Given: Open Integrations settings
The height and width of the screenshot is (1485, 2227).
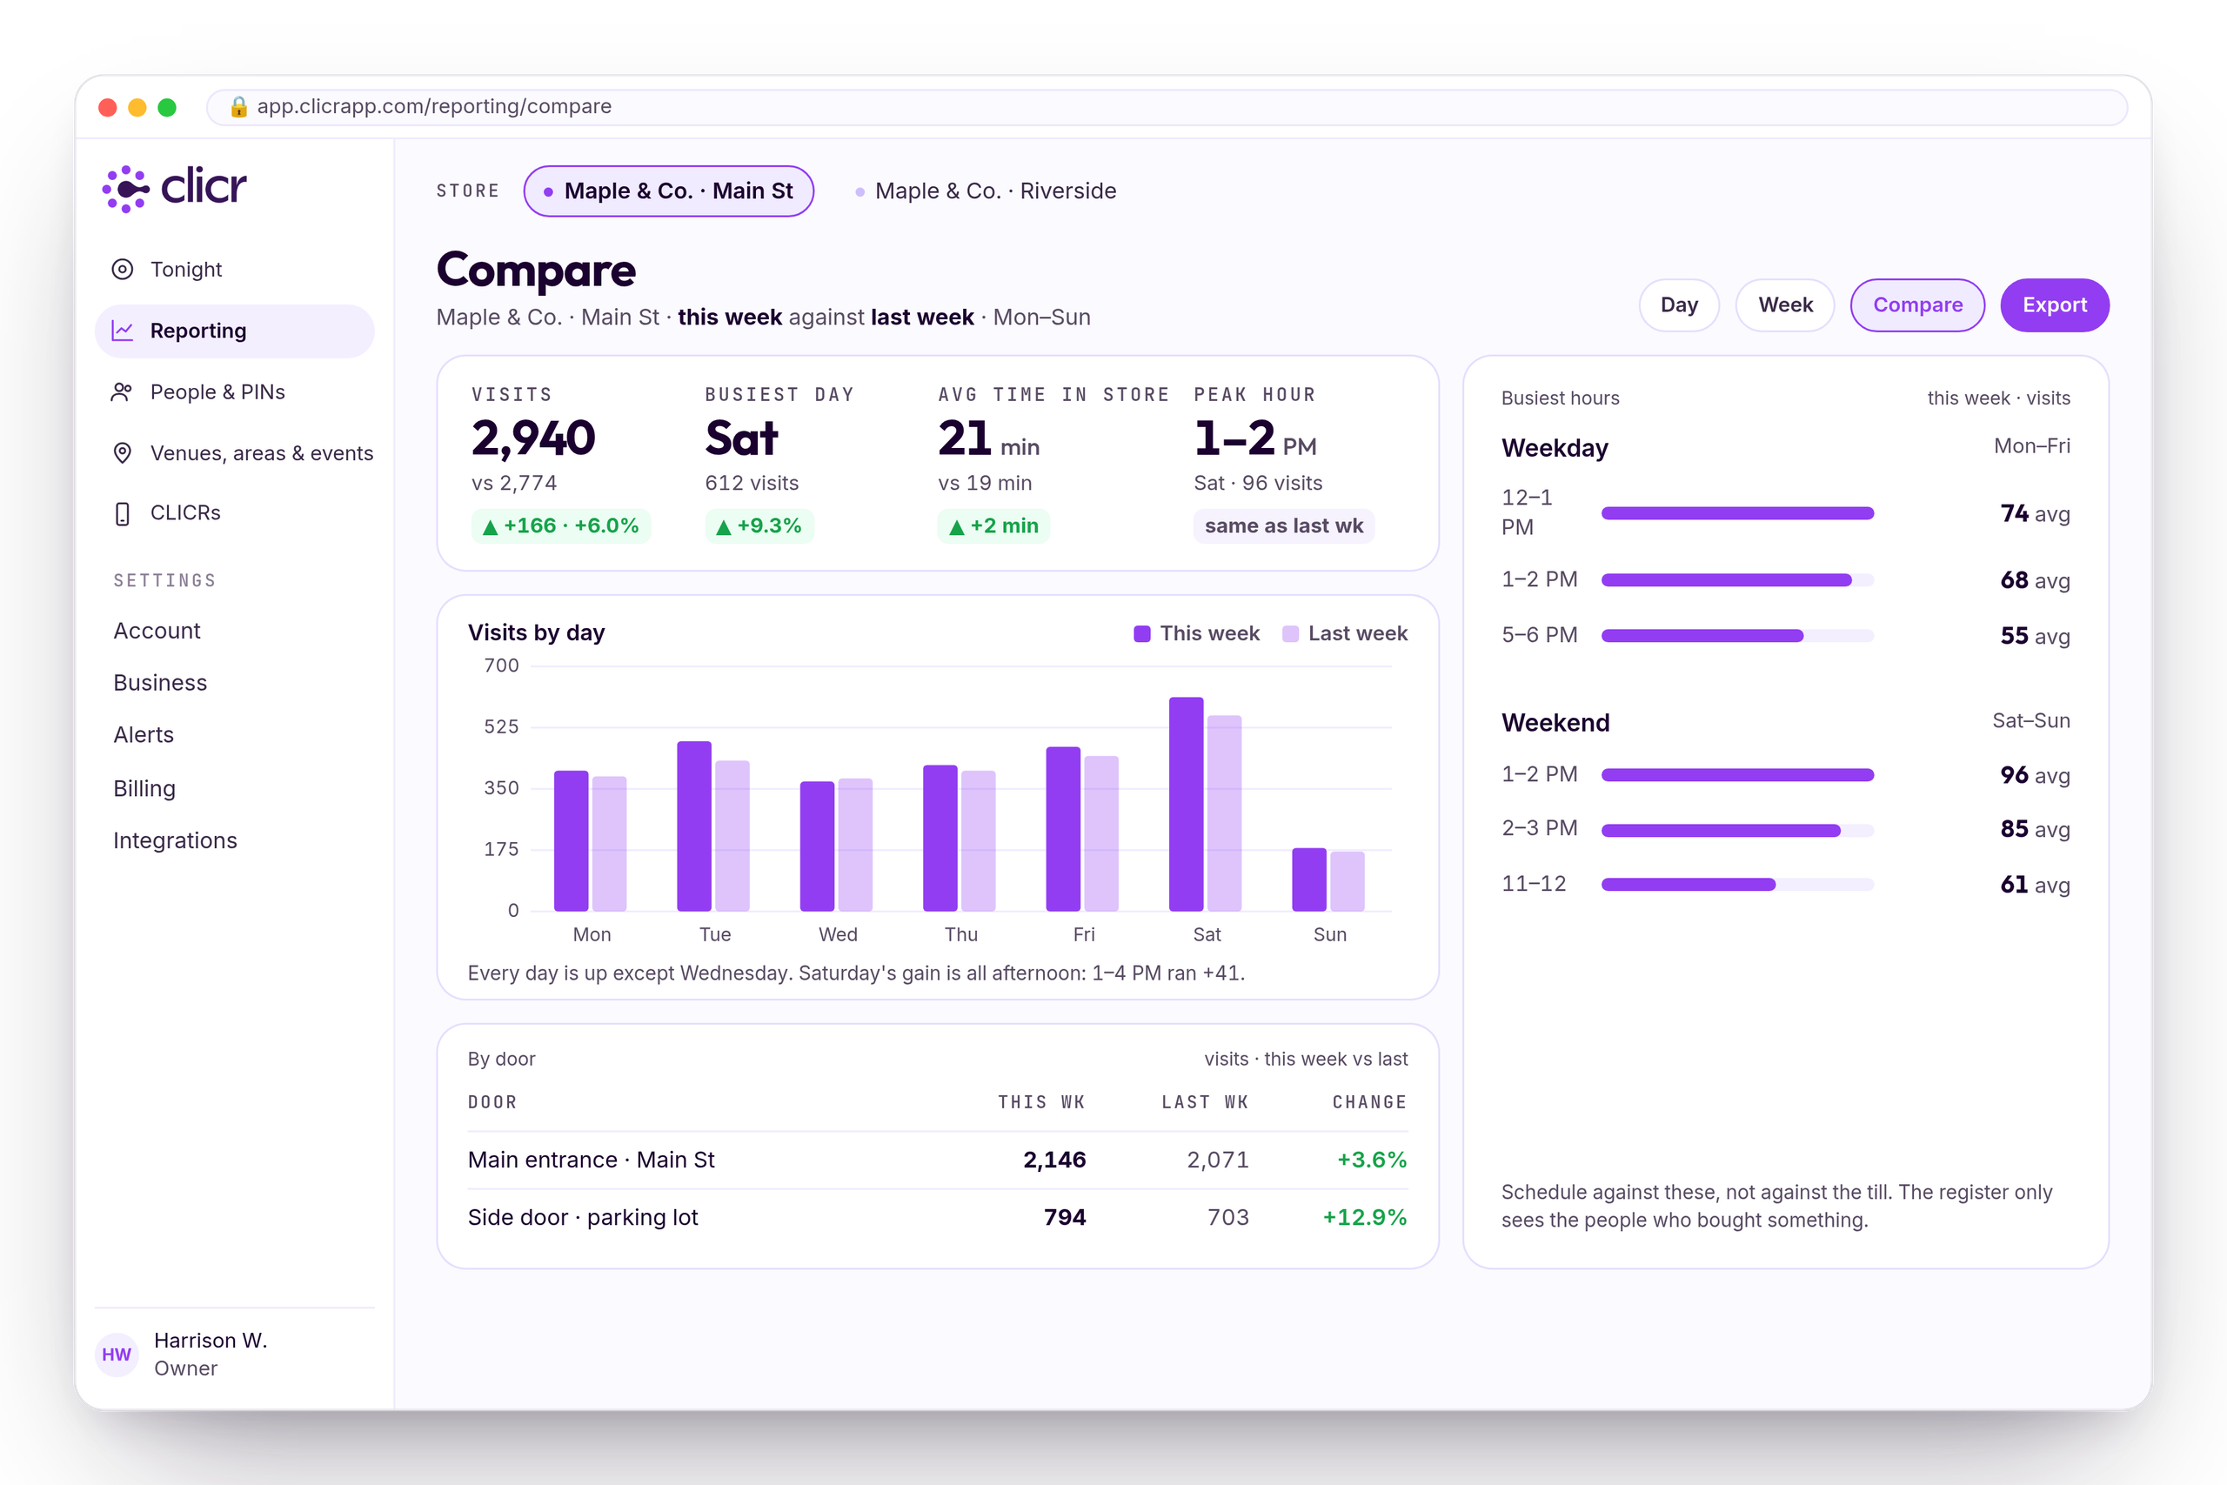Looking at the screenshot, I should (175, 840).
